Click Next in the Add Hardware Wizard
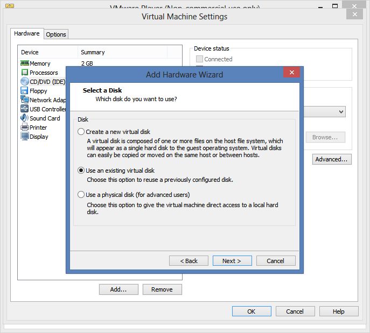 pos(232,261)
